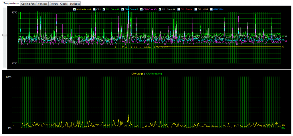Click the magenta 33 temperature value
The image size is (293, 136).
(286, 41)
